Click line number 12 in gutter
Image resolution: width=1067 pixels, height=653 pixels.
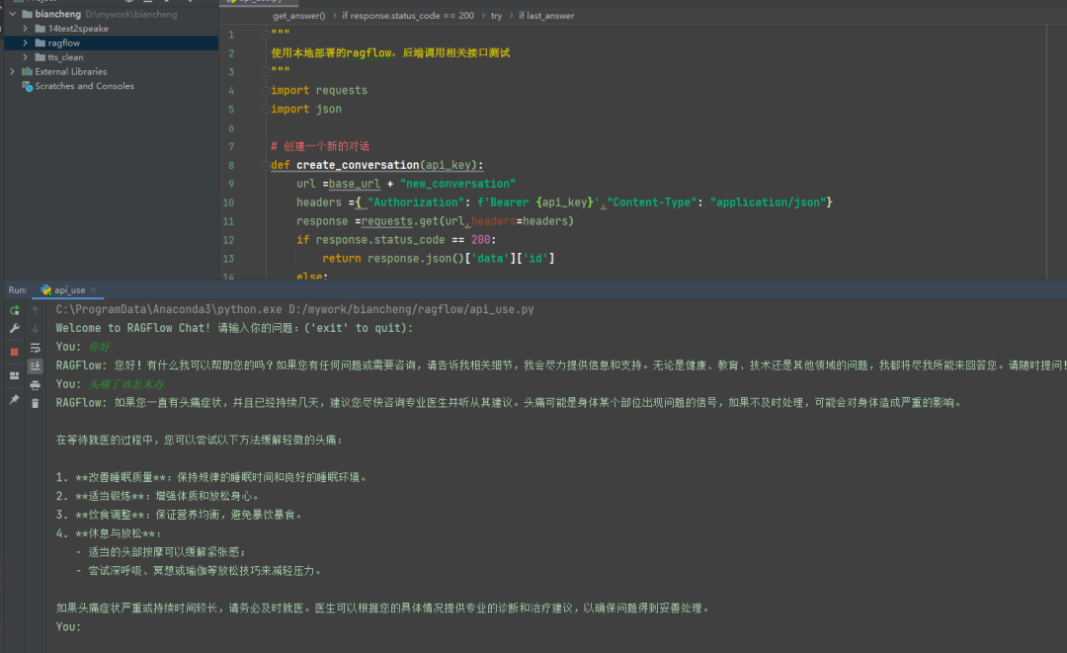pos(228,240)
